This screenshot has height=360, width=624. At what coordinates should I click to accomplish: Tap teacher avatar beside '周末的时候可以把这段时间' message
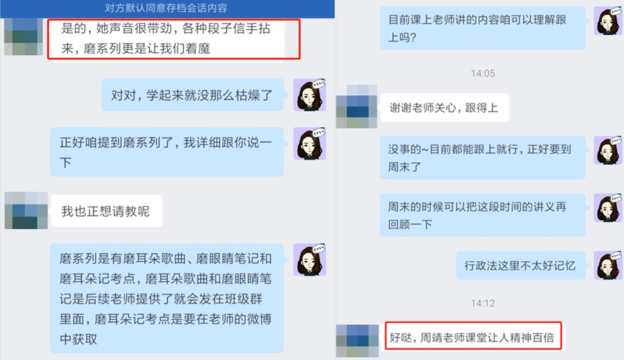coord(608,208)
